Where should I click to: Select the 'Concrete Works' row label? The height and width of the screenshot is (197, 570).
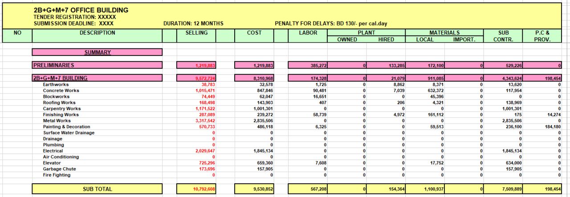pyautogui.click(x=61, y=90)
